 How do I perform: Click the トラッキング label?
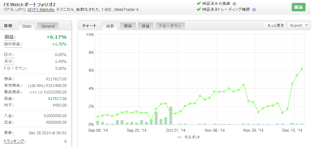[15, 141]
